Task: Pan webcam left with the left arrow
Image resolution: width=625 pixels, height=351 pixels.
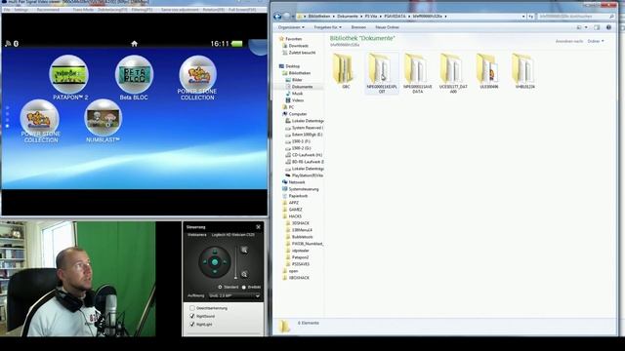Action: [x=205, y=262]
